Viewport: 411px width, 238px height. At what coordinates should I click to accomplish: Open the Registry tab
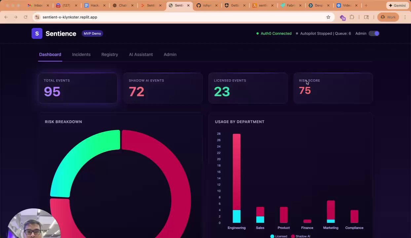click(110, 55)
